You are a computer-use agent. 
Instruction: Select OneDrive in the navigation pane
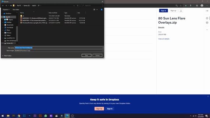[x=9, y=13]
